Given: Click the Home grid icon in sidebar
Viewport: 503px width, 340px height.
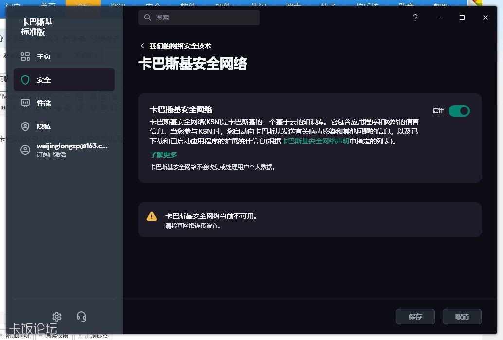Looking at the screenshot, I should coord(25,56).
